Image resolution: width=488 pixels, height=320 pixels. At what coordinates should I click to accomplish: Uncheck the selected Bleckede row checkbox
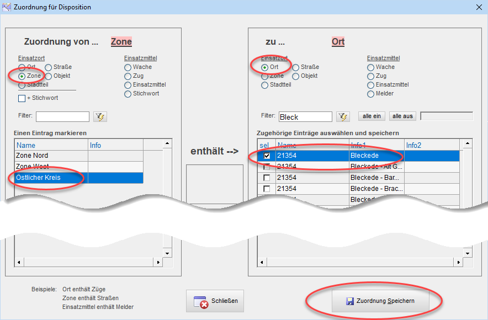point(267,156)
